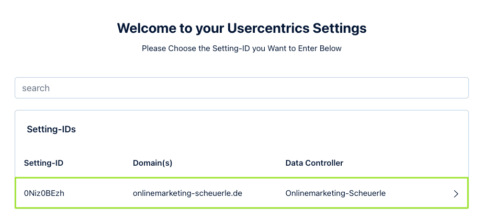
Task: Click the Please Choose the Setting-ID subtitle
Action: tap(241, 48)
